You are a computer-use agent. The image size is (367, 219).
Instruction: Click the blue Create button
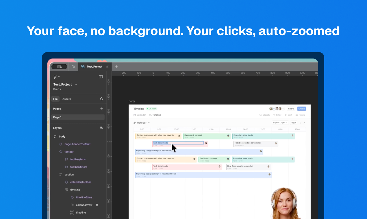coord(302,109)
